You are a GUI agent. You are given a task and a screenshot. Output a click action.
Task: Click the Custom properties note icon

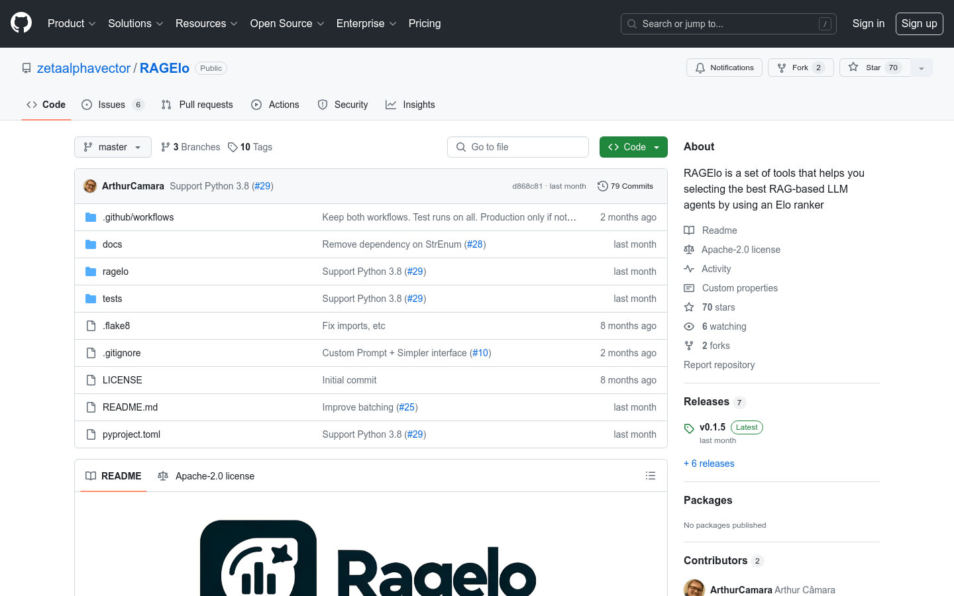[689, 288]
